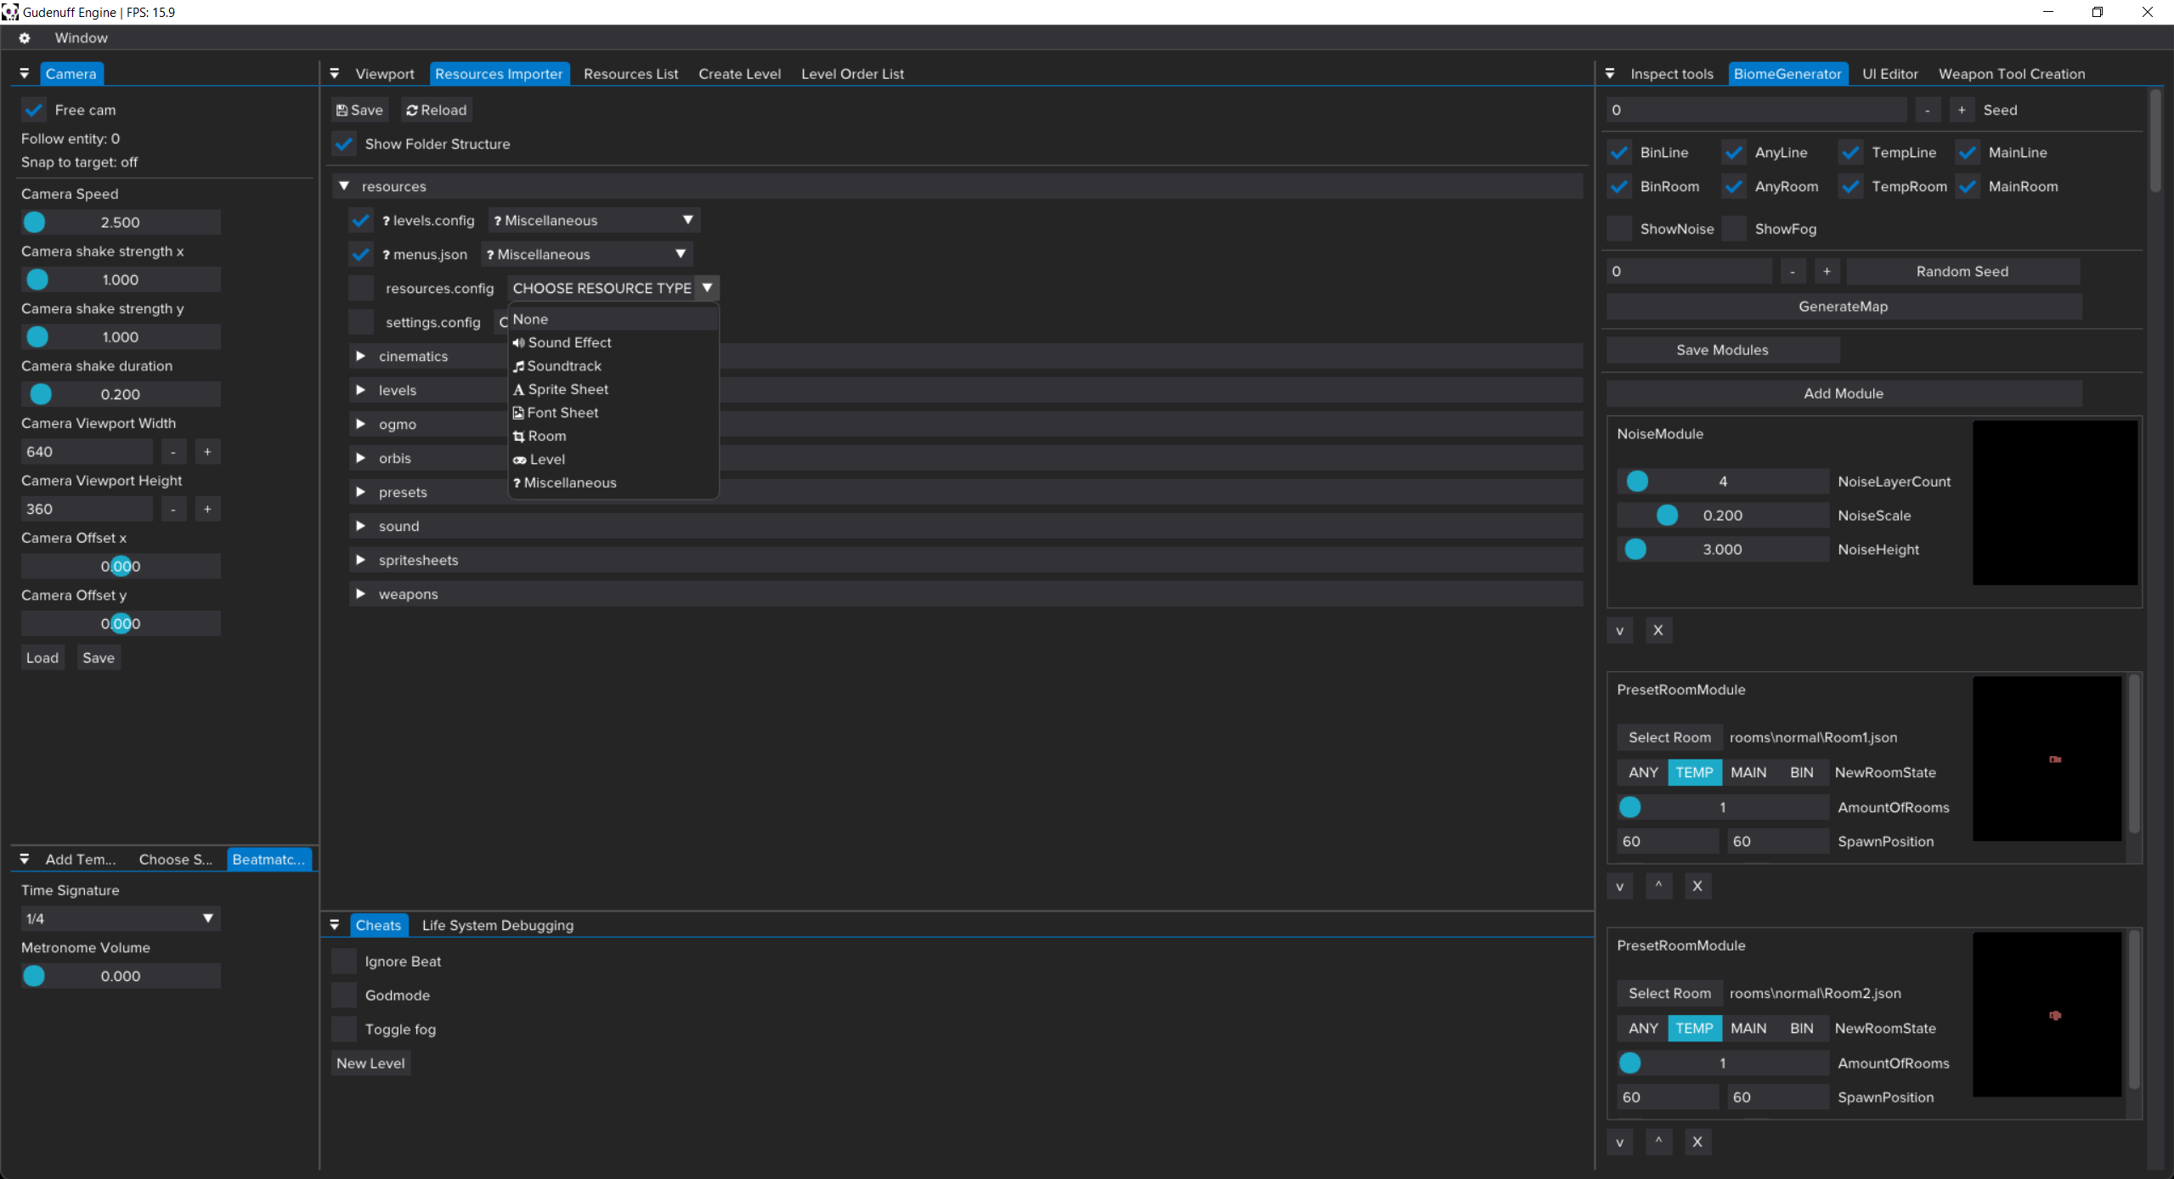The height and width of the screenshot is (1179, 2174).
Task: Open Time Signature 1/4 dropdown
Action: pos(120,919)
